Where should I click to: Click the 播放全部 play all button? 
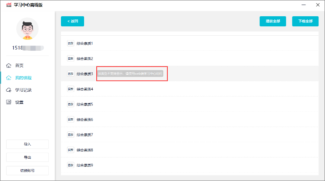[273, 21]
